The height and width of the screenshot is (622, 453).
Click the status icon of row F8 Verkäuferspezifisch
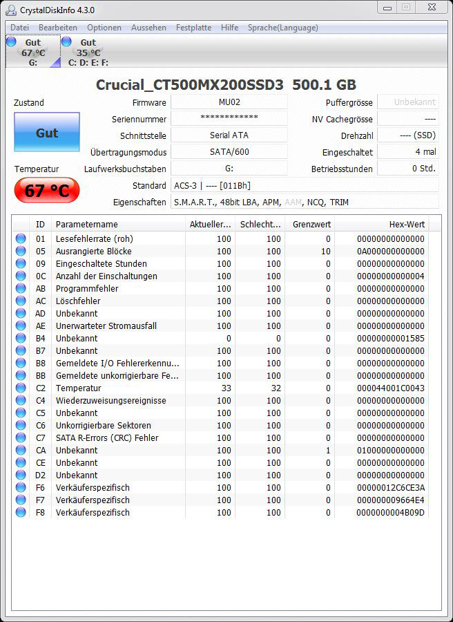(21, 511)
